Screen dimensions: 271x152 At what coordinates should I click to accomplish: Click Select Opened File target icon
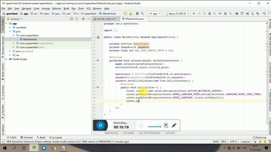coord(72,19)
